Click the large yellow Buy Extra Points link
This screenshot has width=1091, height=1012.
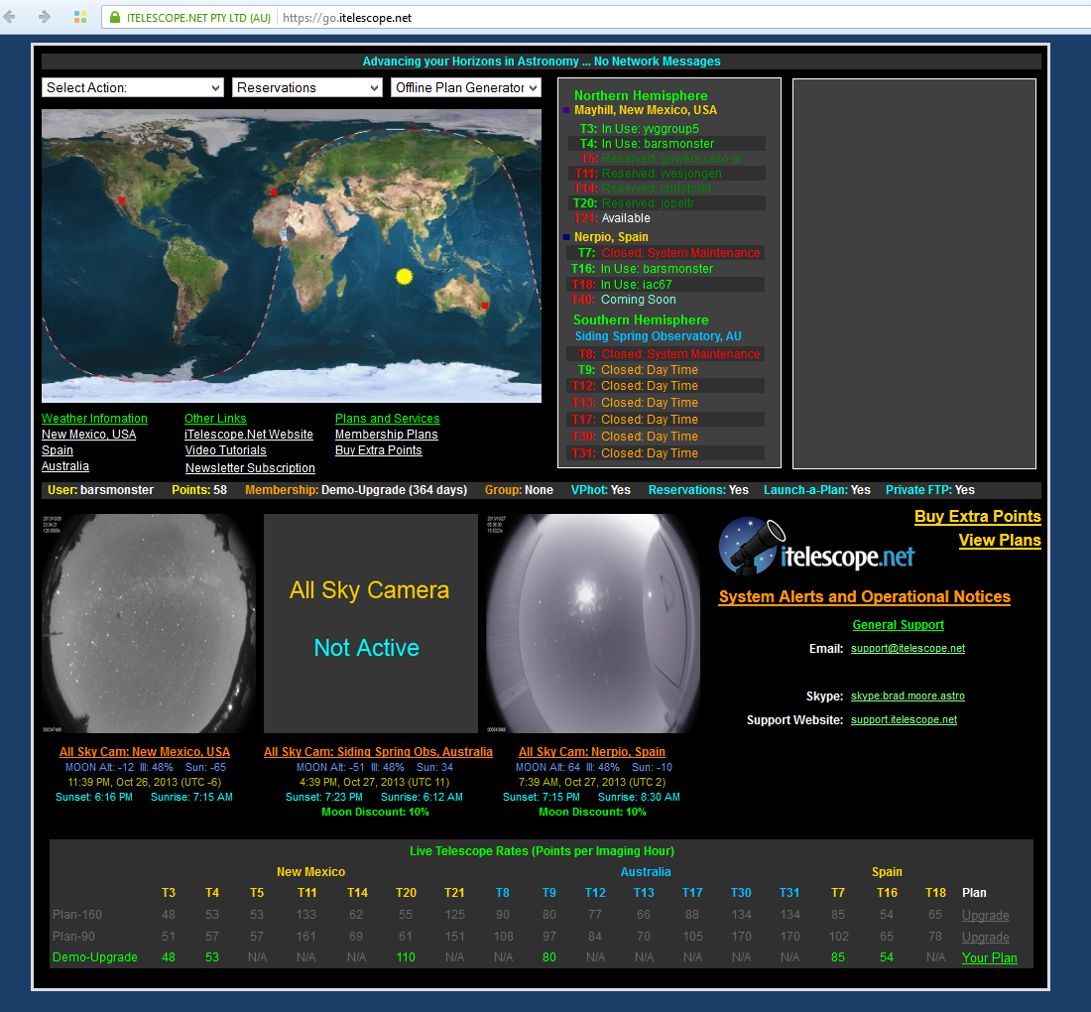978,517
